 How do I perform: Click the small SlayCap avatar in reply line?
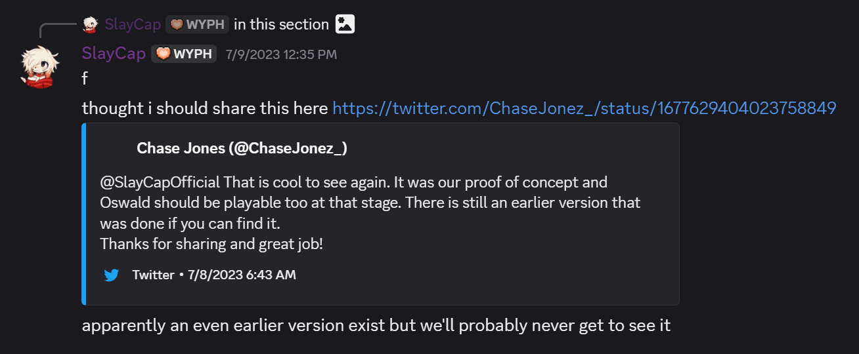90,24
